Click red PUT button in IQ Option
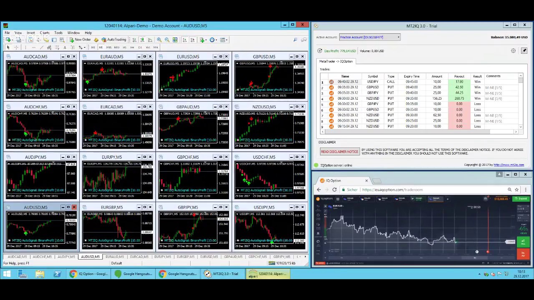This screenshot has height=300, width=534. [x=523, y=254]
